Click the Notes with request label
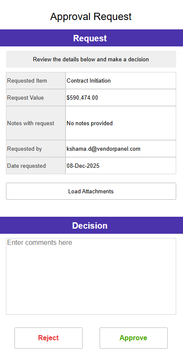Image resolution: width=183 pixels, height=353 pixels. [31, 123]
